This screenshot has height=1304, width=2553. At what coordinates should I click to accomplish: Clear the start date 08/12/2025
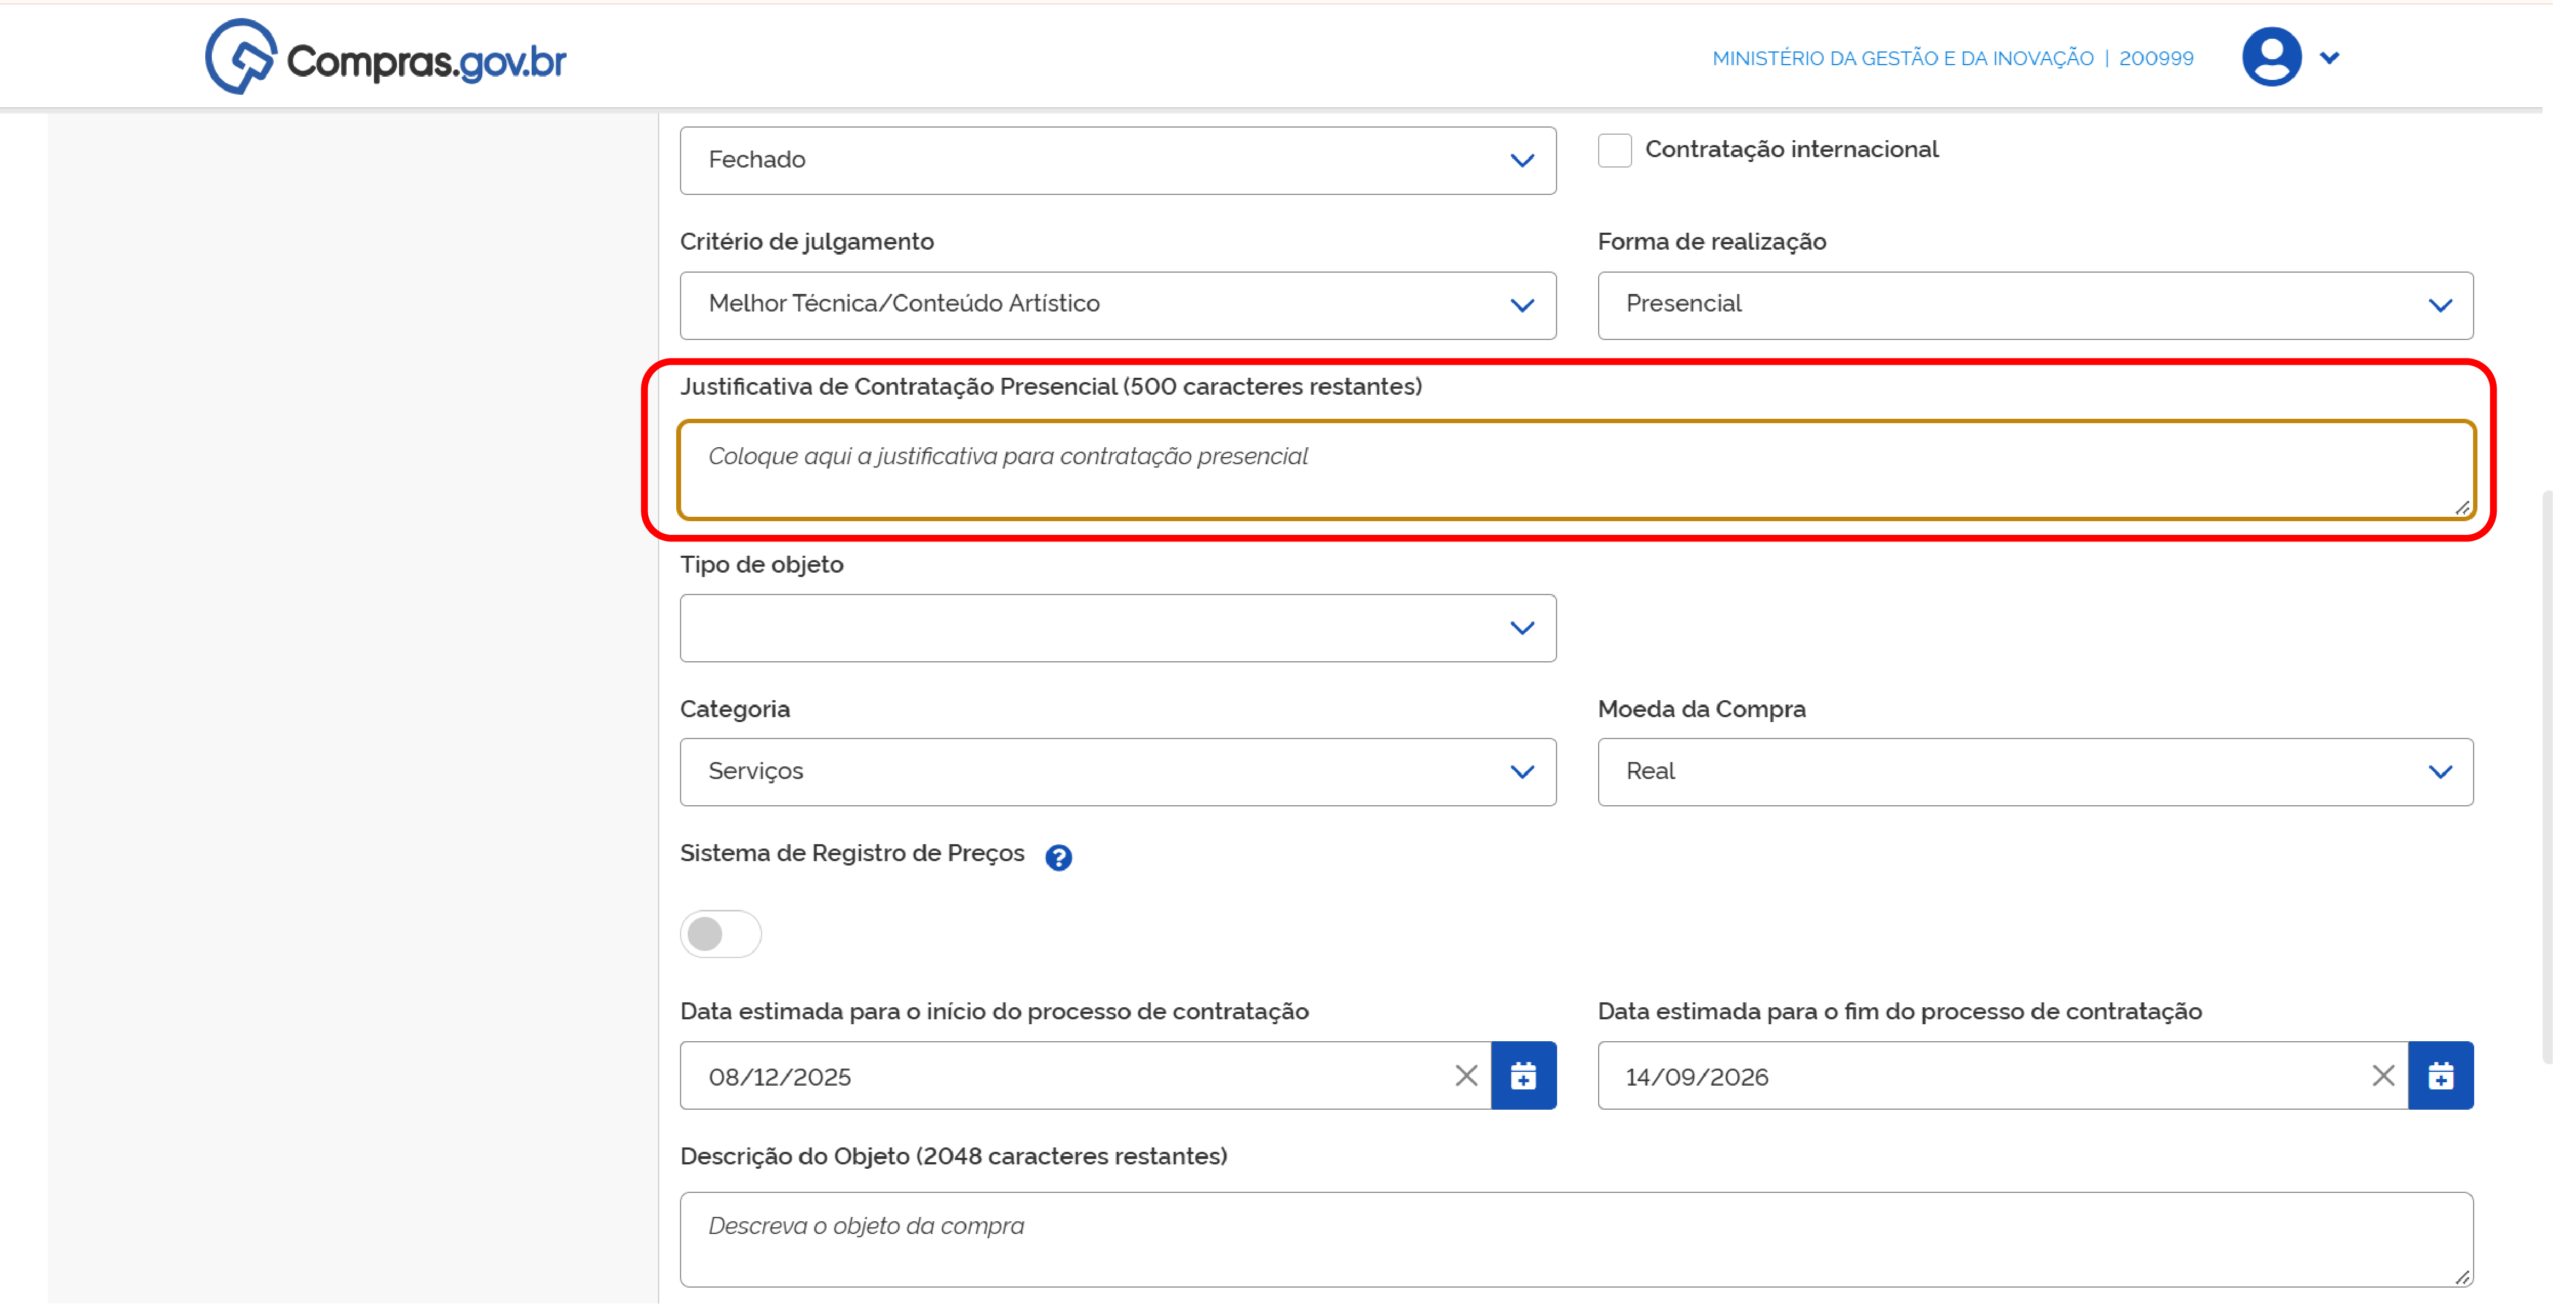(1466, 1075)
